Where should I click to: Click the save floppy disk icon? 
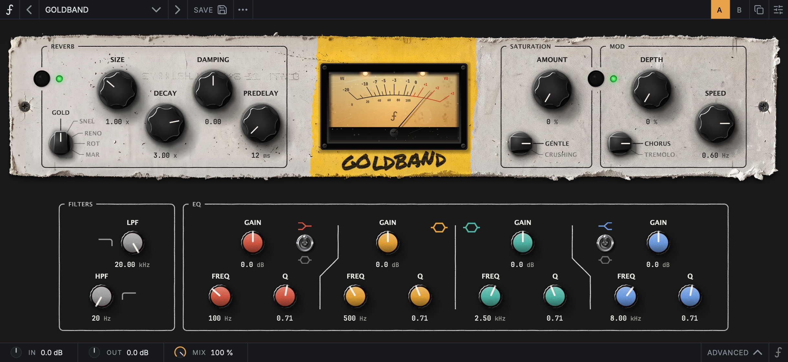pyautogui.click(x=222, y=10)
